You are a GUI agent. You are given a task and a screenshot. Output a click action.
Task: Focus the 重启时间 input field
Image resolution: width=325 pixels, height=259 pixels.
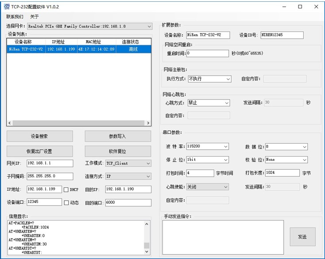[x=208, y=53]
